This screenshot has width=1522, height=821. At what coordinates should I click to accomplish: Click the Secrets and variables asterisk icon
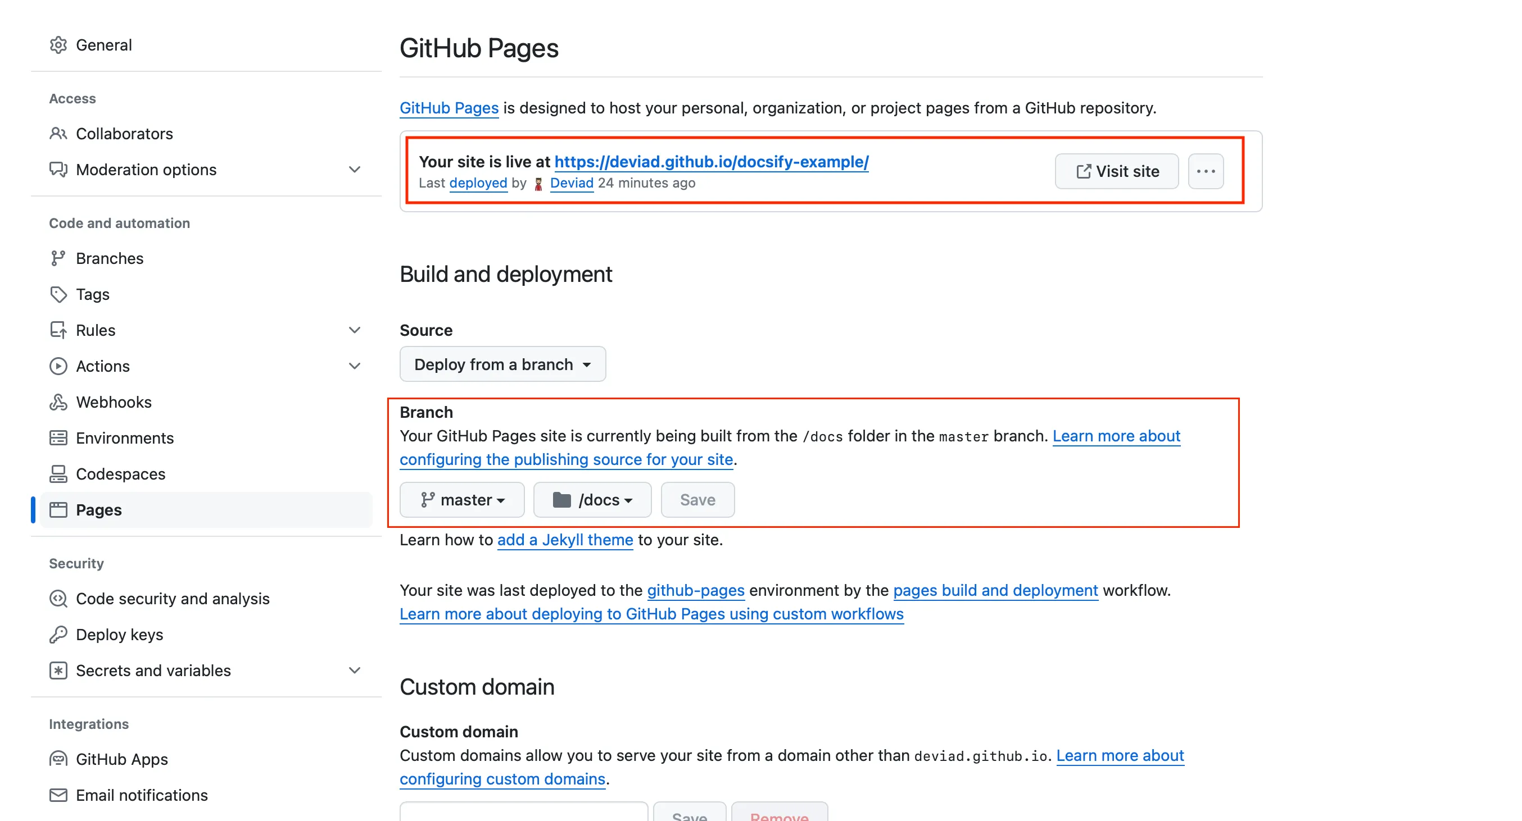[58, 671]
